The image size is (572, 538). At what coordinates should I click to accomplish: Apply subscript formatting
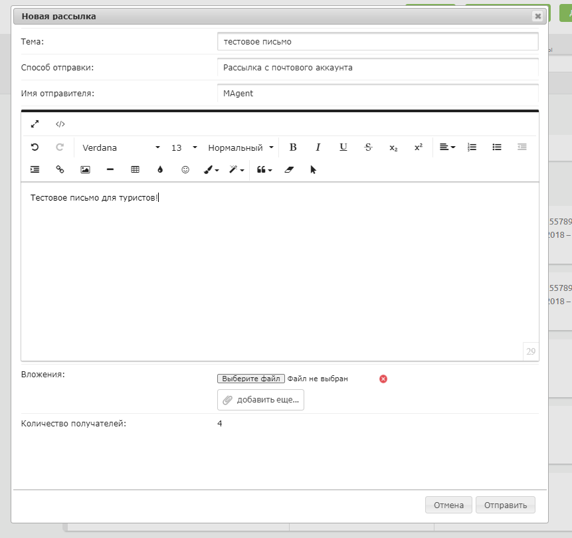[x=393, y=147]
